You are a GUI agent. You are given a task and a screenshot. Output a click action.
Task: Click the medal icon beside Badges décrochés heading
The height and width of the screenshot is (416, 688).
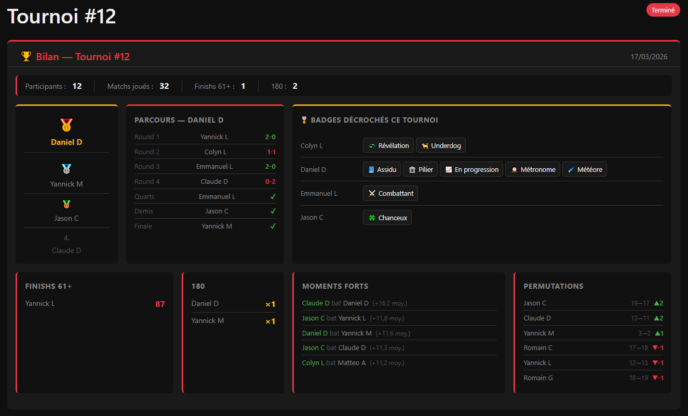click(x=304, y=120)
